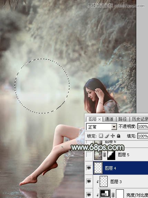This screenshot has width=148, height=198.
Task: Show 图层 5 via empty visibility box
Action: pyautogui.click(x=89, y=154)
